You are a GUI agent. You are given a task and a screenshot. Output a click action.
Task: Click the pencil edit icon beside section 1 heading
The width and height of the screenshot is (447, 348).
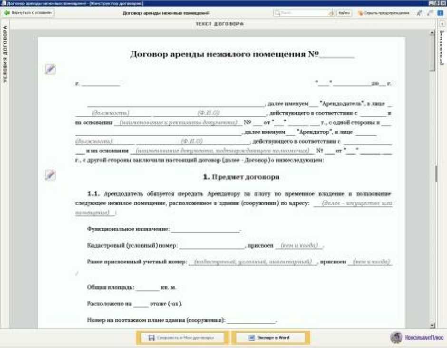click(x=50, y=175)
